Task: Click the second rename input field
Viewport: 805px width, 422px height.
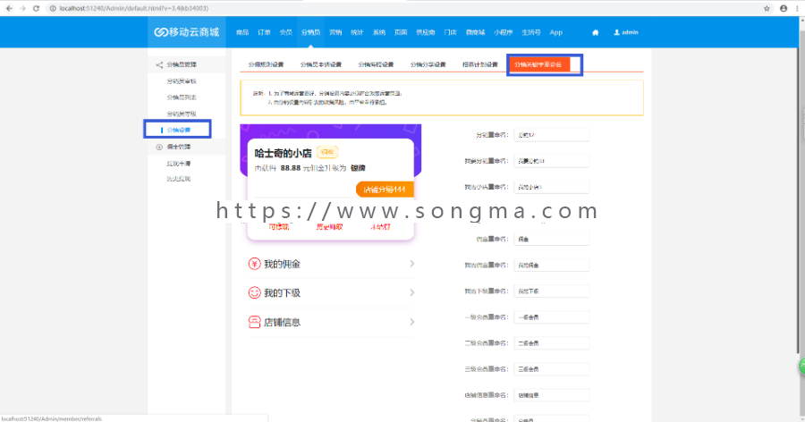Action: 551,161
